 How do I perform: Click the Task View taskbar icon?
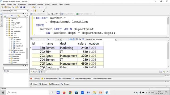[x=52, y=93]
